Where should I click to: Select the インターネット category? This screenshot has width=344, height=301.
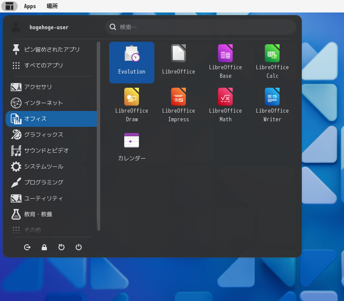point(51,103)
